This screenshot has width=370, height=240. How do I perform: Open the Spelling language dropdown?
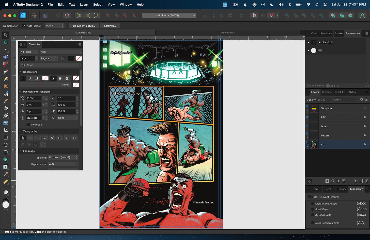click(x=63, y=157)
